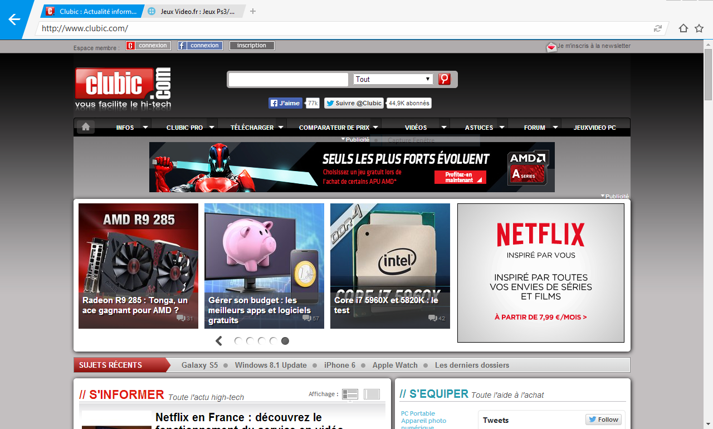Screen dimensions: 713x429
Task: Click the inscription button
Action: click(252, 46)
